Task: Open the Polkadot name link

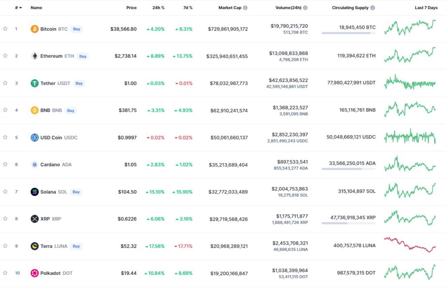Action: (51, 273)
